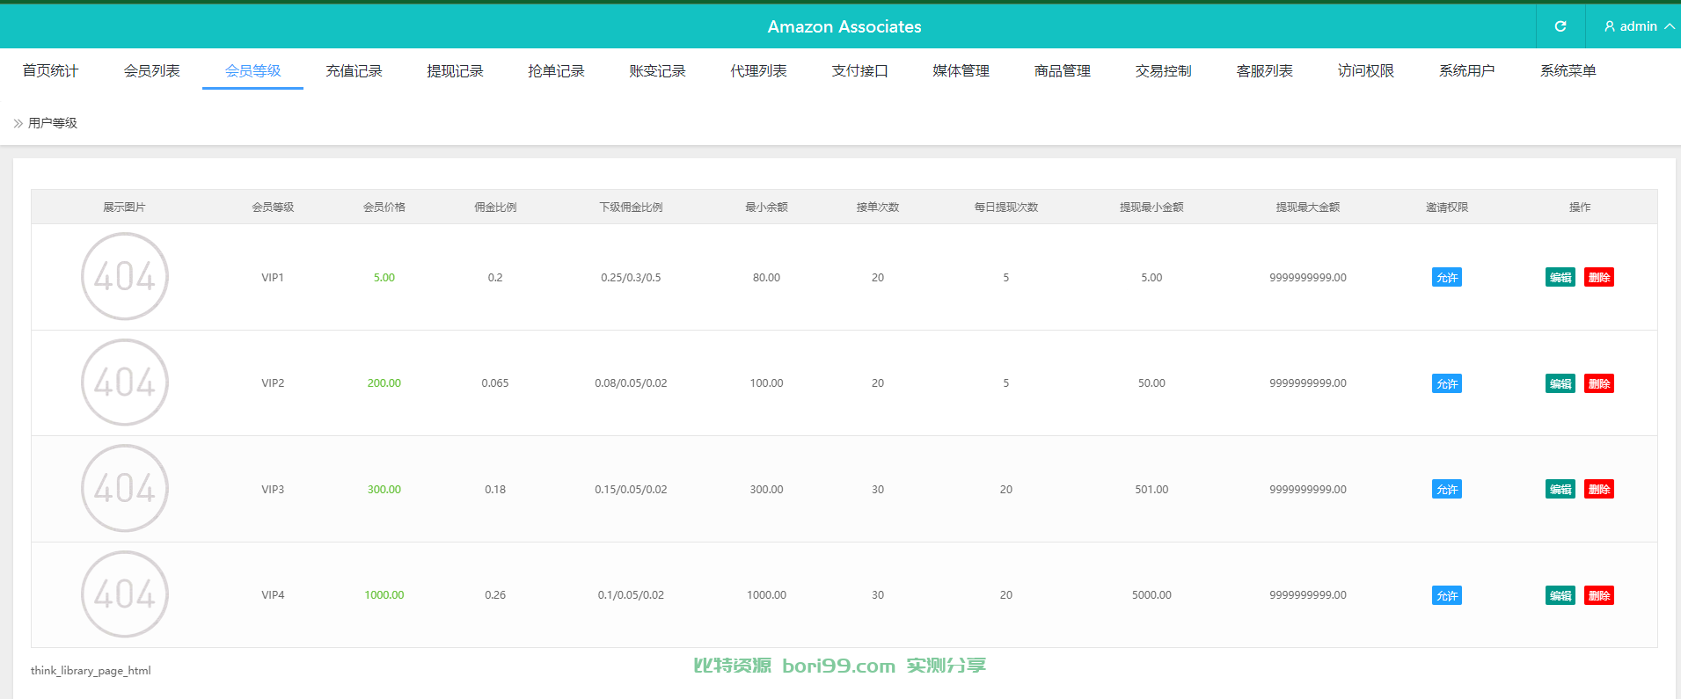Edit the VIP2 level row
The height and width of the screenshot is (699, 1681).
pyautogui.click(x=1560, y=383)
